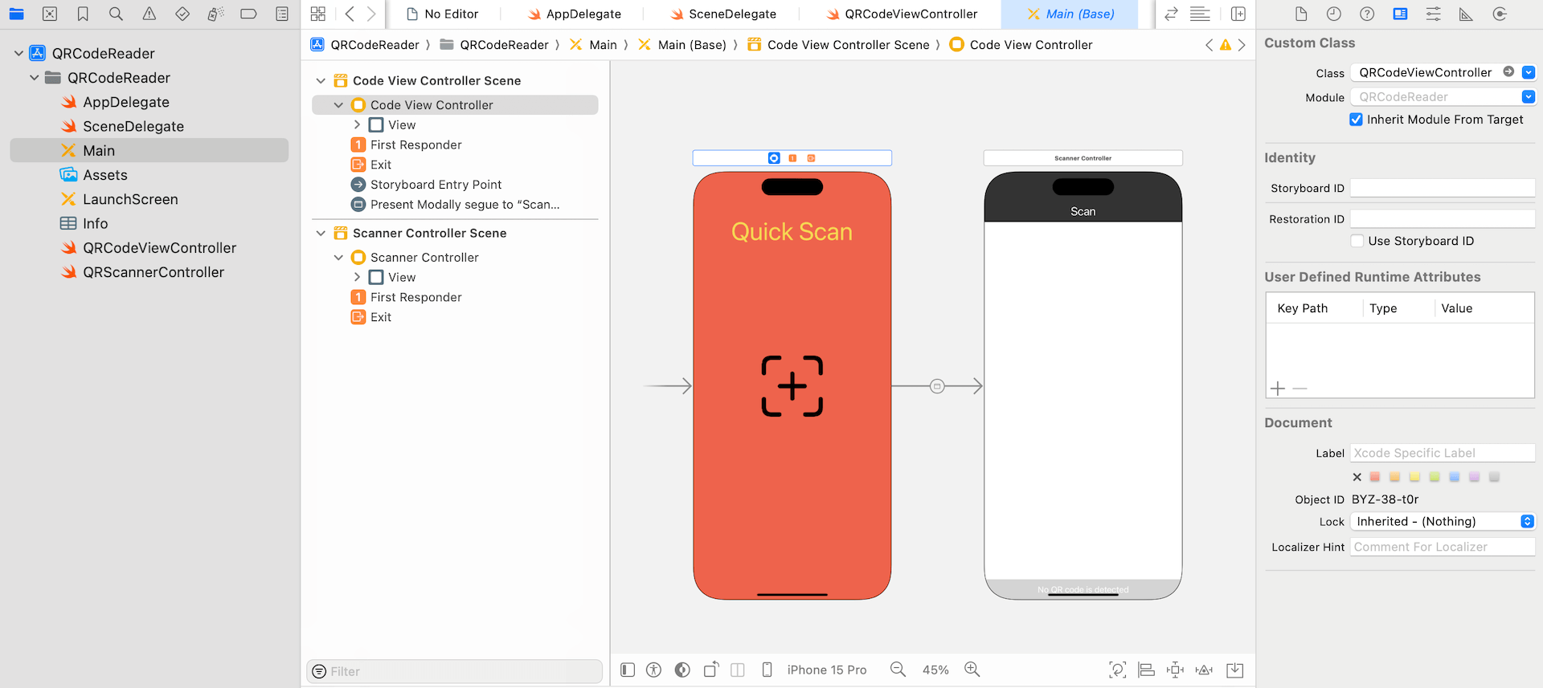Open the Lock Inherited dropdown
1543x688 pixels.
pos(1443,522)
